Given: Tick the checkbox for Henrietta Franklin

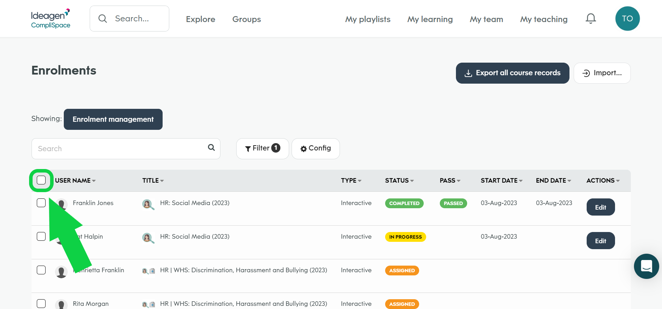Looking at the screenshot, I should click(41, 270).
